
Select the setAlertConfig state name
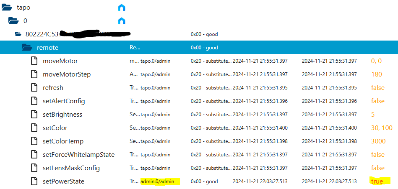tap(64, 101)
